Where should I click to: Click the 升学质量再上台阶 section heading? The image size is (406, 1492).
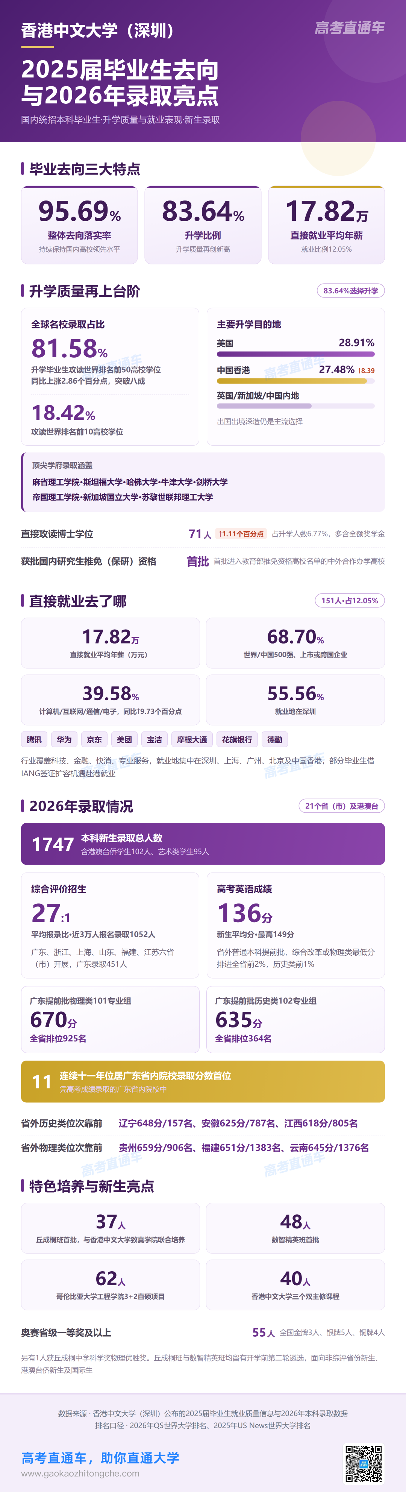point(85,291)
